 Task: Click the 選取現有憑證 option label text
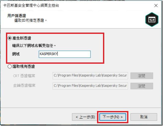(24, 66)
